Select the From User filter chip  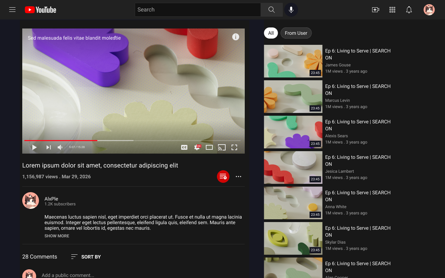296,33
